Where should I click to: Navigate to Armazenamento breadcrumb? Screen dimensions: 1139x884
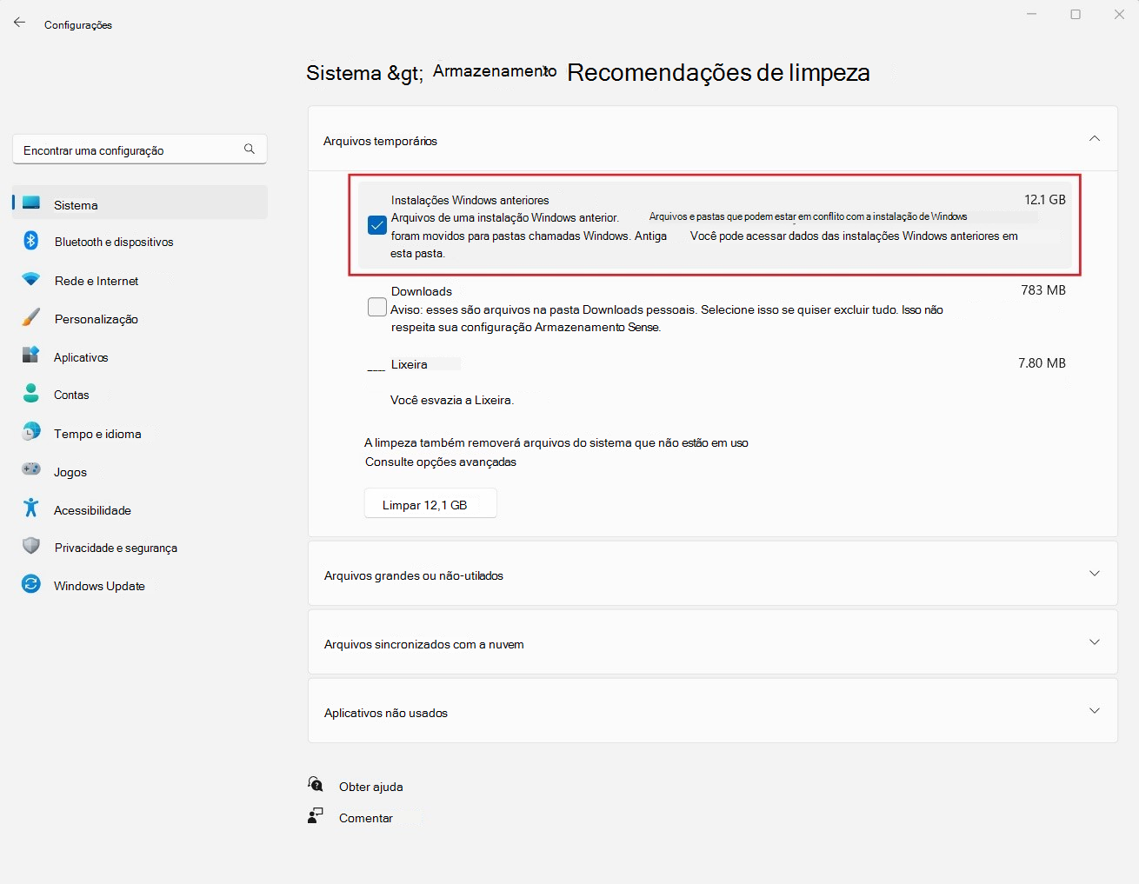coord(495,71)
